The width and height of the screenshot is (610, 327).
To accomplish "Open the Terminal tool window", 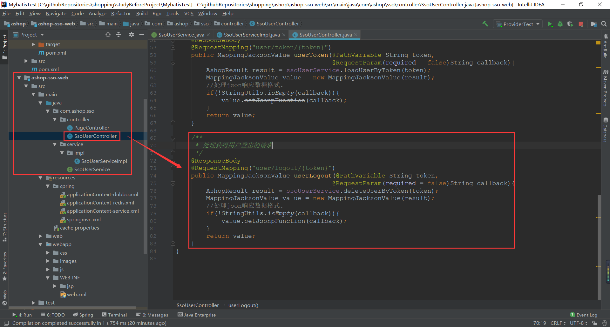I will (x=114, y=315).
